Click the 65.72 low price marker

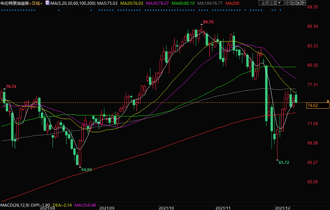pos(283,163)
